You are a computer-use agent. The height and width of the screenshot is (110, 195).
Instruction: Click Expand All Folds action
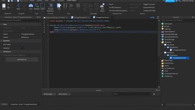(149, 7)
